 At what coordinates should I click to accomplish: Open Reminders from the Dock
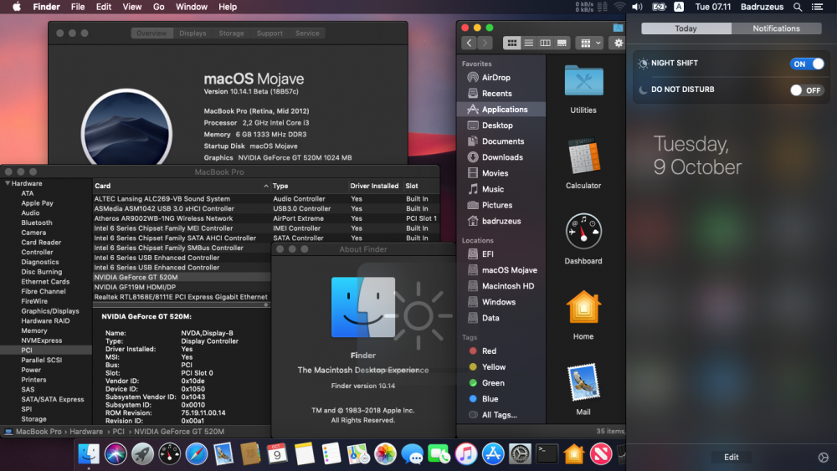(x=331, y=454)
